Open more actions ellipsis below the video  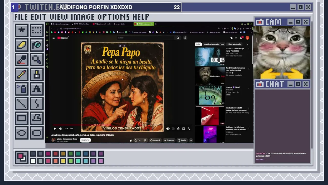pos(191,140)
